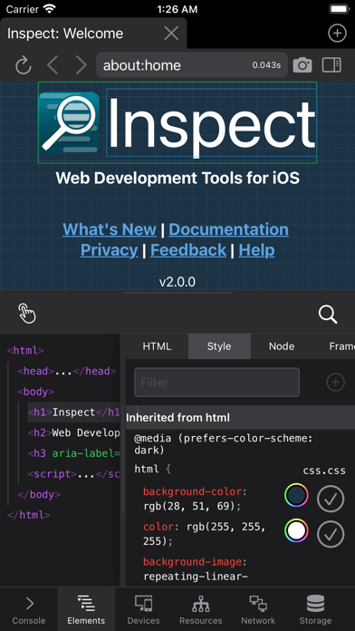
Task: Focus the about:home address bar
Action: [x=192, y=64]
